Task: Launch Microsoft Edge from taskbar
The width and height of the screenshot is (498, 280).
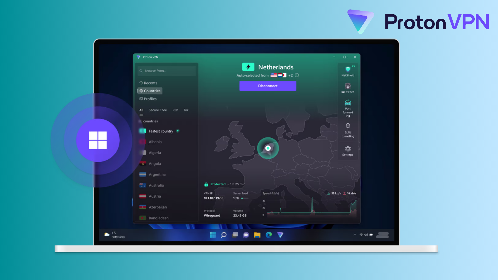Action: [x=269, y=235]
